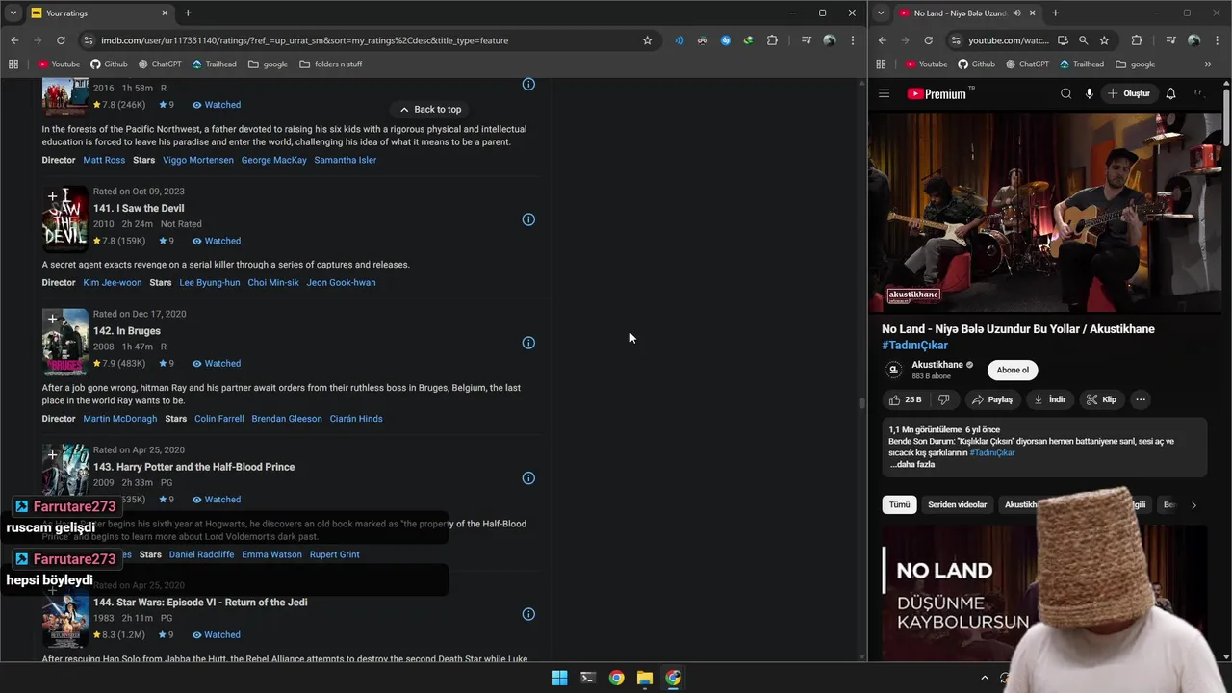This screenshot has height=693, width=1232.
Task: Open director Martin McDonagh's page
Action: tap(120, 419)
